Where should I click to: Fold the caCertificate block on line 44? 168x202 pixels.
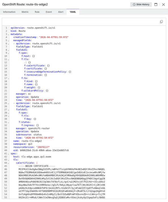pos(8,163)
